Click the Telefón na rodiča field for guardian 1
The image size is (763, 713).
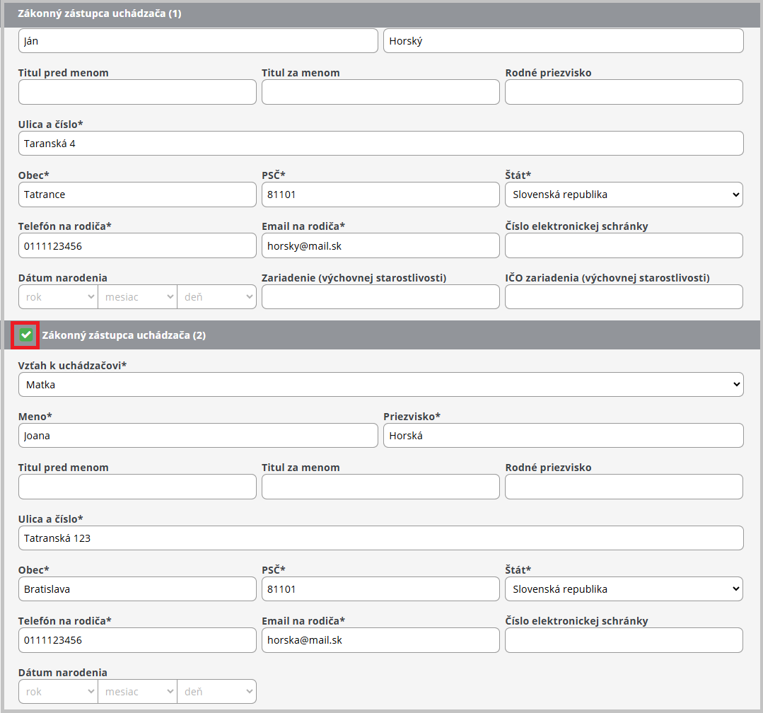click(x=137, y=245)
